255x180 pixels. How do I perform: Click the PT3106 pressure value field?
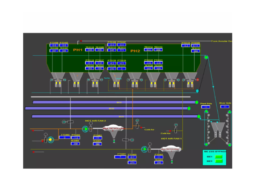54,45
